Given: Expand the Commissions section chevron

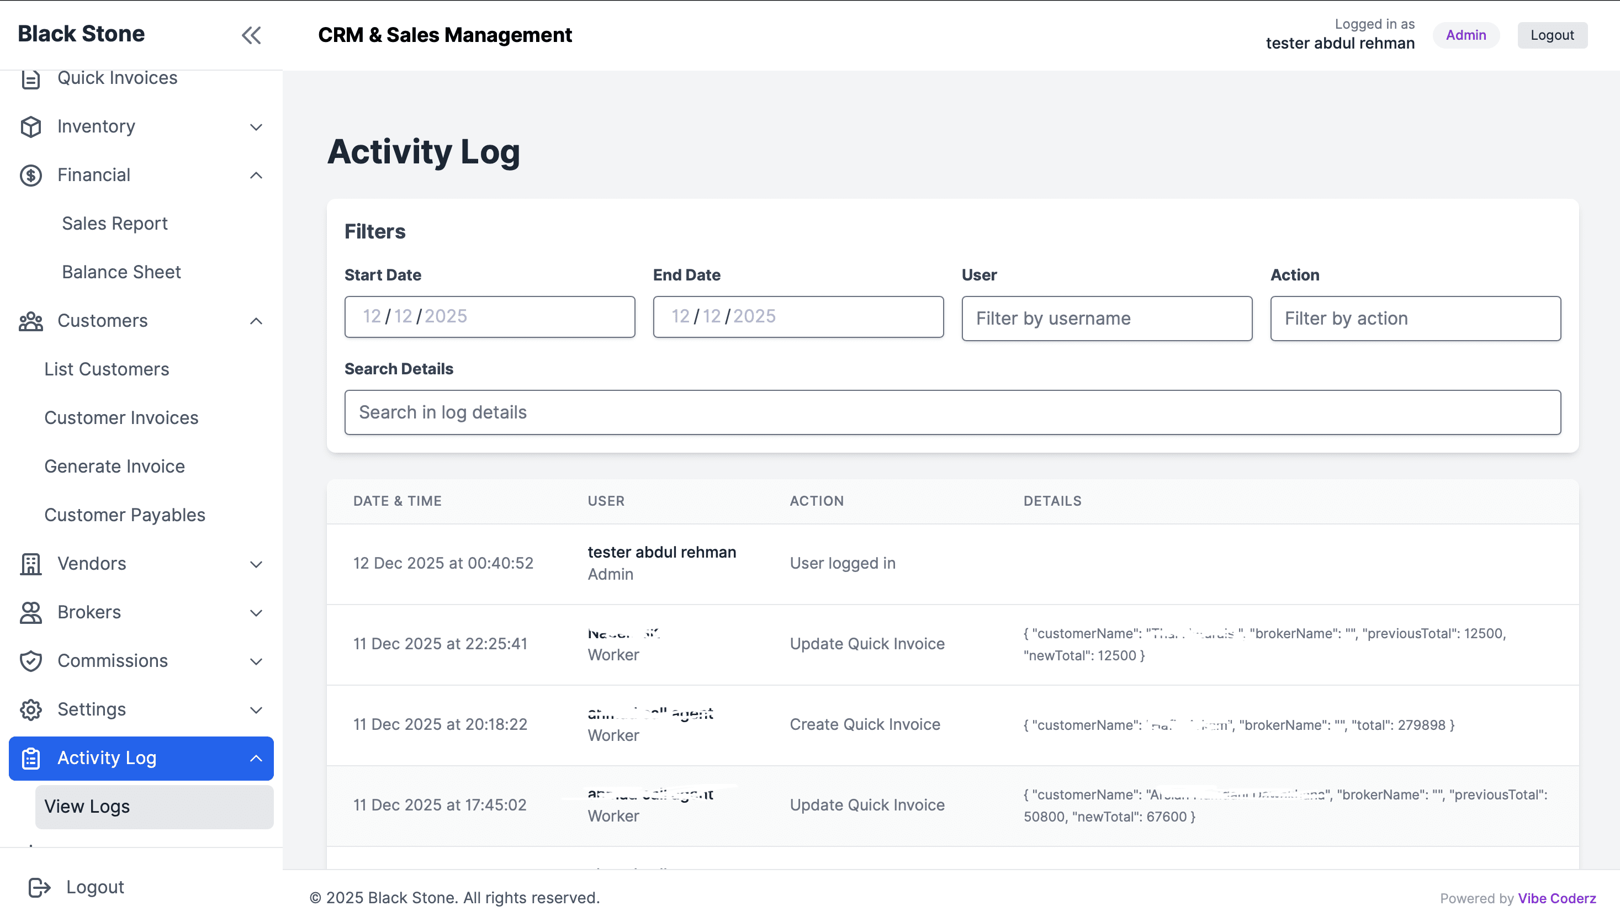Looking at the screenshot, I should coord(256,661).
